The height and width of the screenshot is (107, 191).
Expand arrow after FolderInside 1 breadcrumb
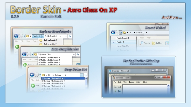60,36
